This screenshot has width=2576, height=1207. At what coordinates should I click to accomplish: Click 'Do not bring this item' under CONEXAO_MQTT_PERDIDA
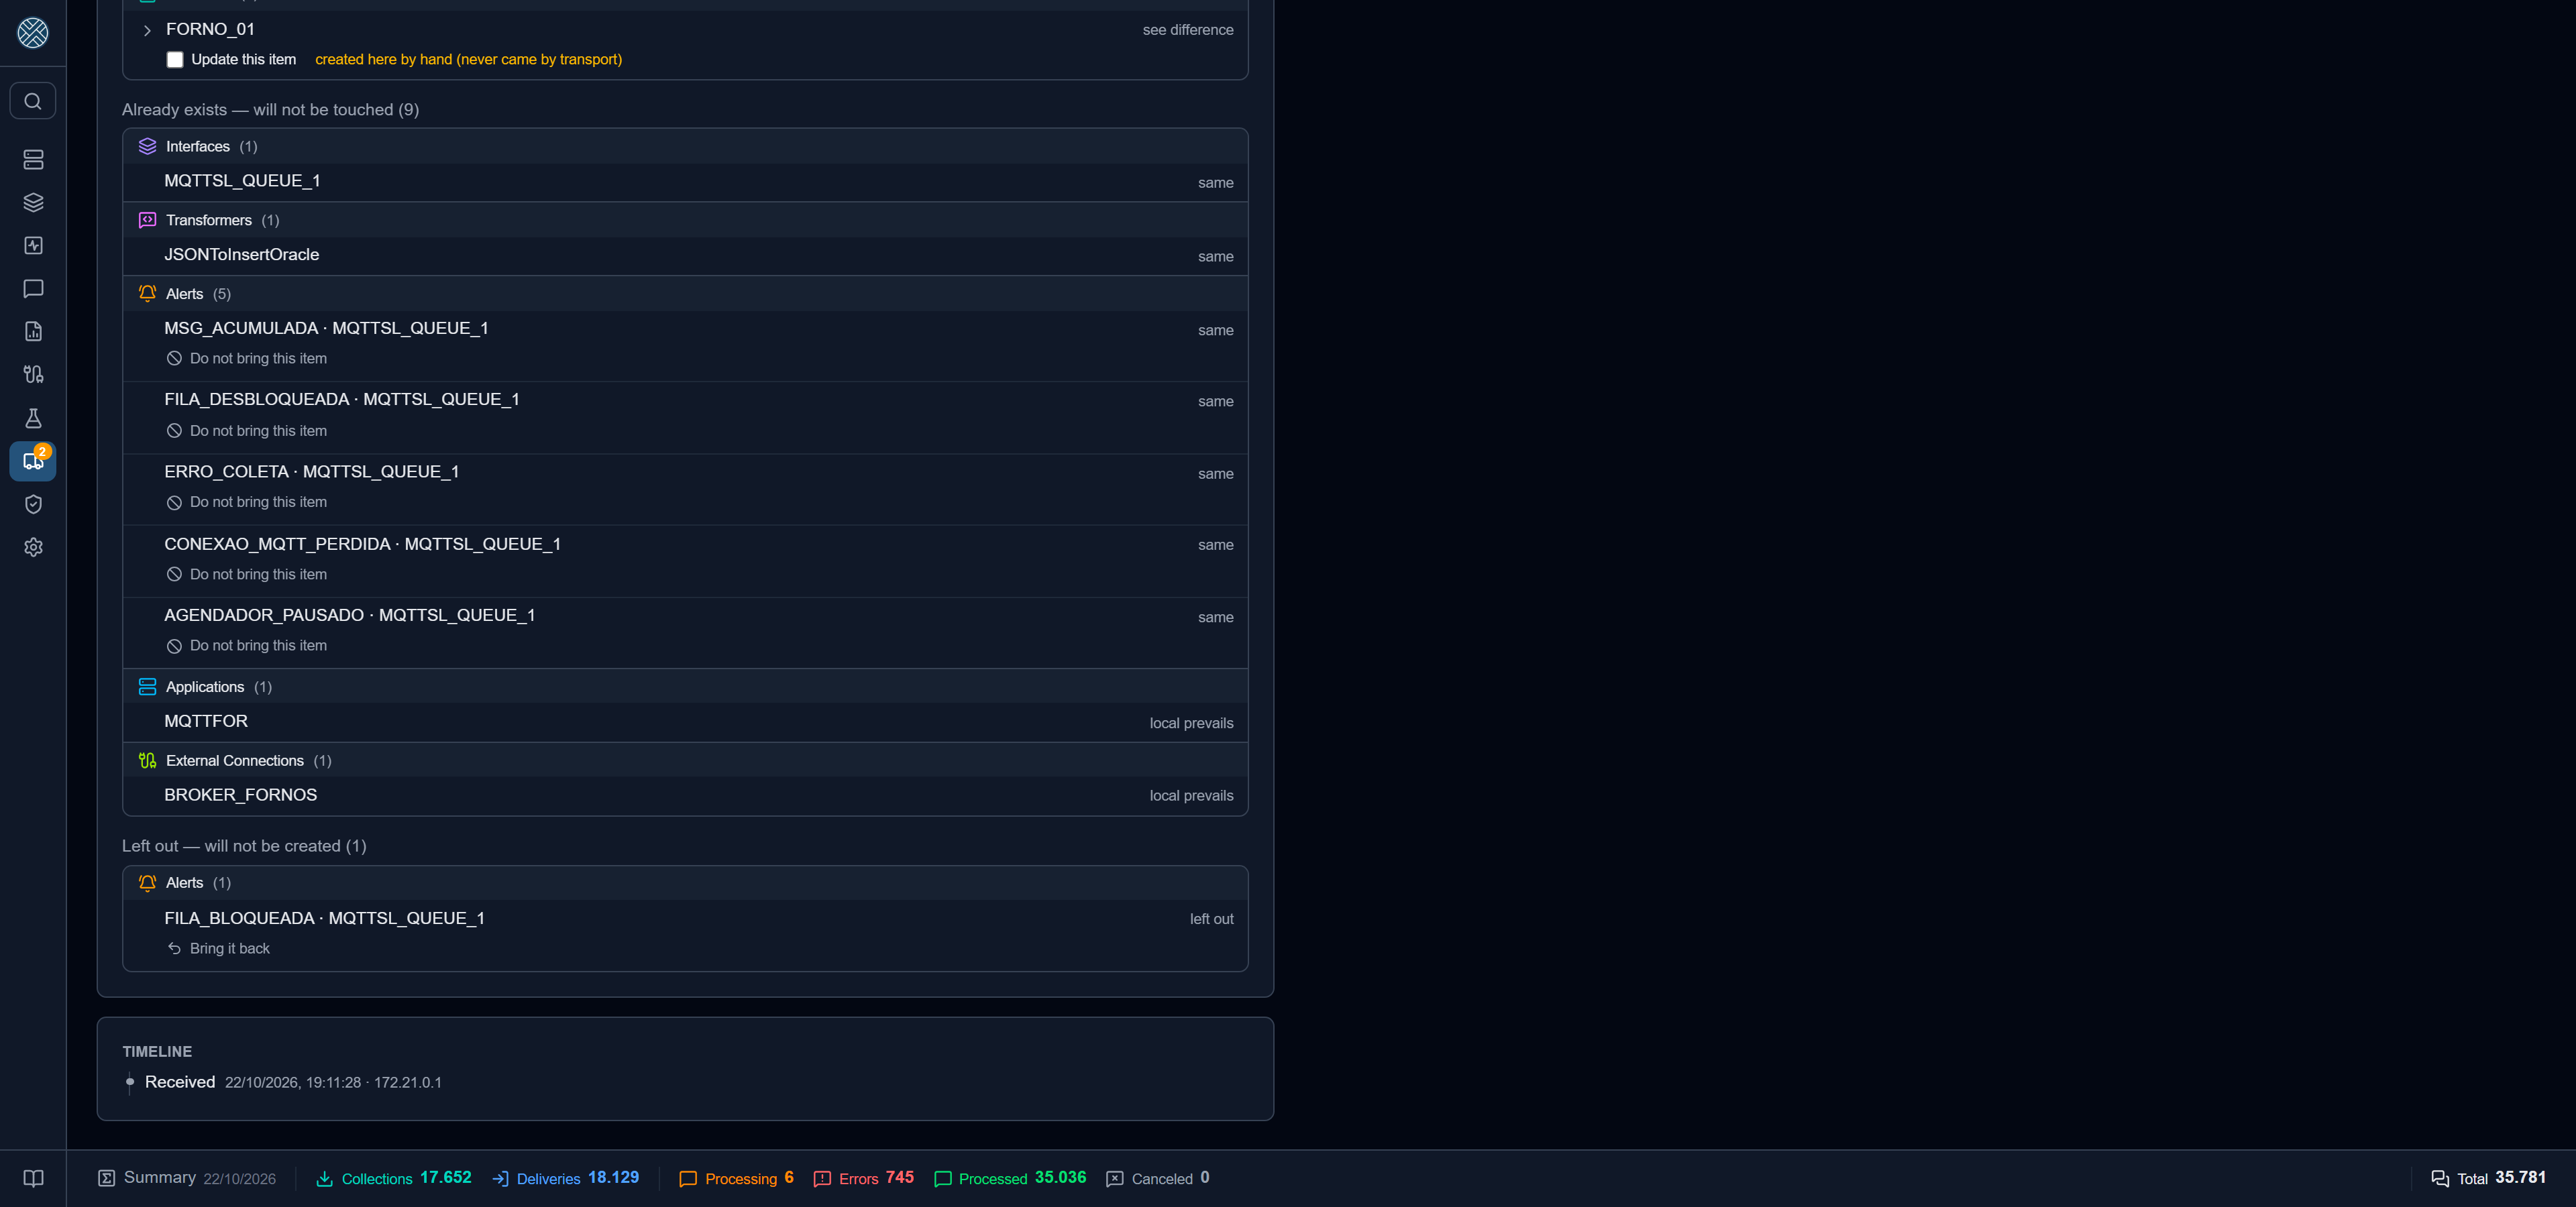coord(247,575)
